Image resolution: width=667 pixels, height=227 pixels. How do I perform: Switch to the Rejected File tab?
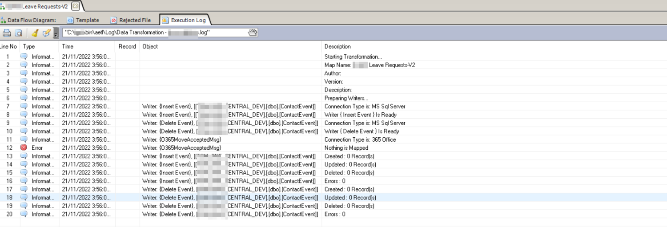(131, 20)
